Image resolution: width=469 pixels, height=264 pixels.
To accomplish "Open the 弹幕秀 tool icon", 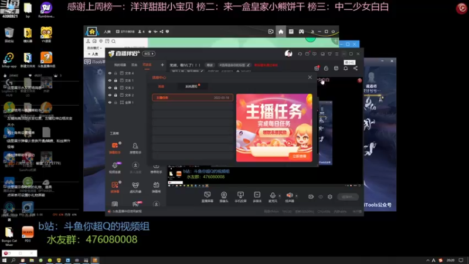I will click(x=156, y=187).
